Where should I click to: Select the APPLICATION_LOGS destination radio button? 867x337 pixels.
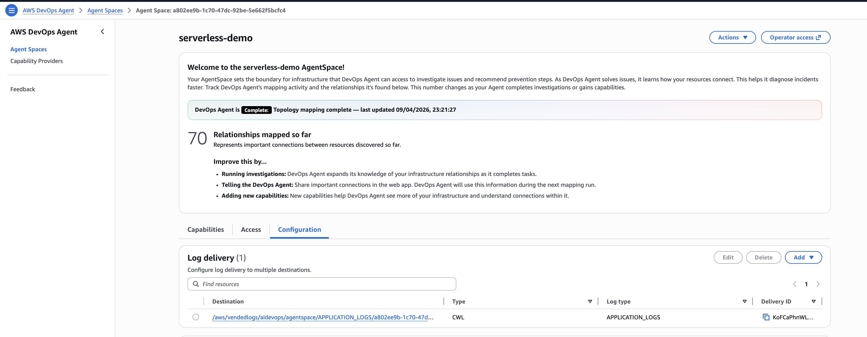(x=196, y=317)
